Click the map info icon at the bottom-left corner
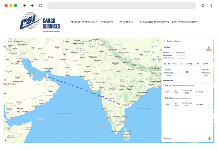 [x=5, y=141]
